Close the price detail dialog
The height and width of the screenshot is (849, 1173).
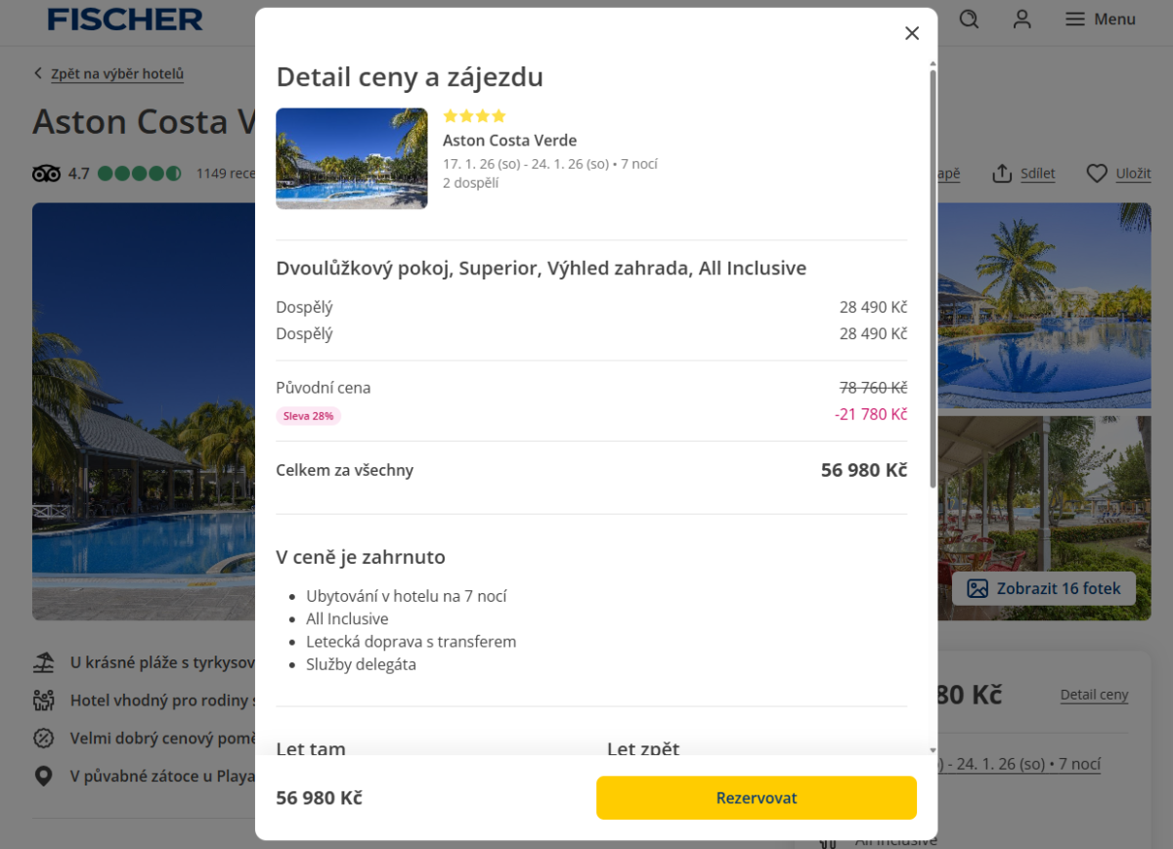tap(912, 33)
